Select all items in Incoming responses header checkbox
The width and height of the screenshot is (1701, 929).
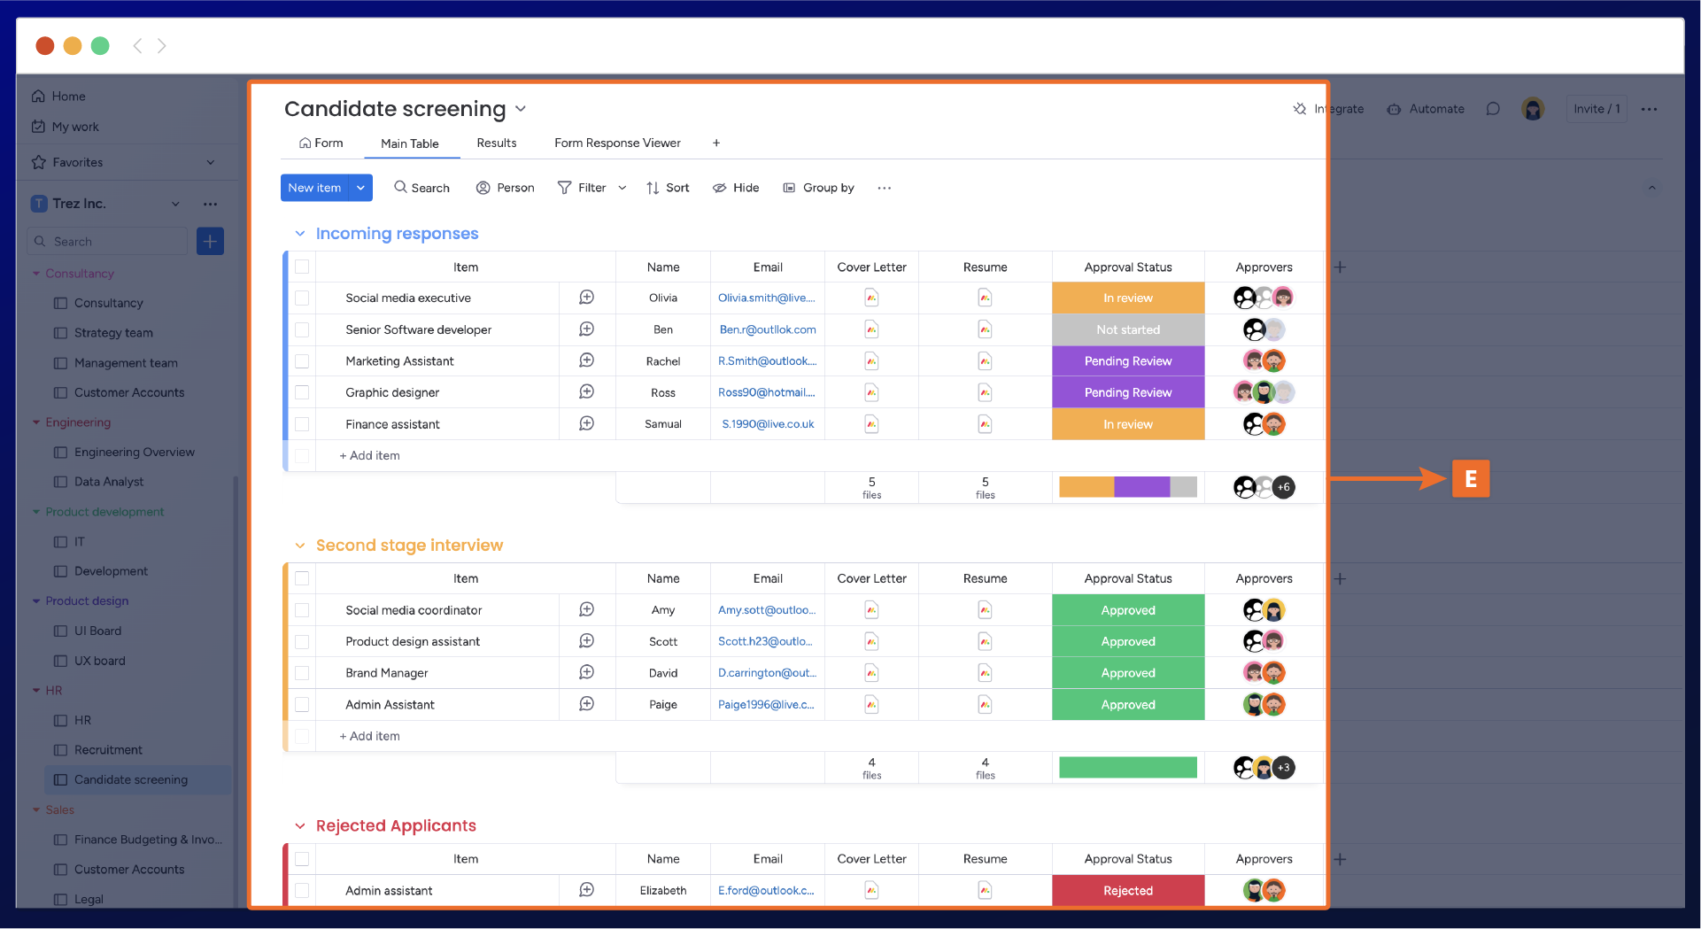[x=302, y=267]
